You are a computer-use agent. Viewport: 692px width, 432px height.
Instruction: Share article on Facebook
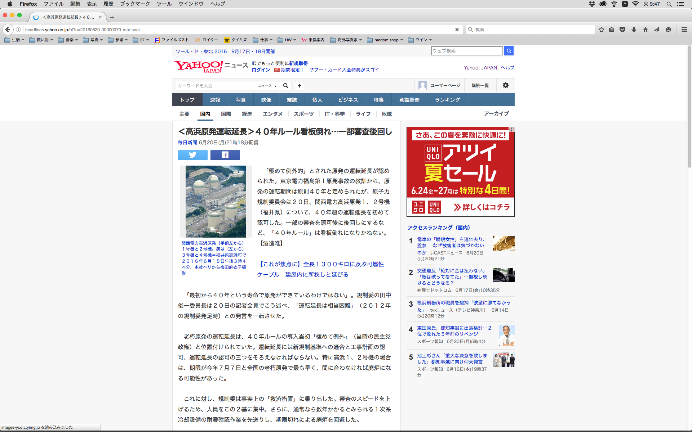point(225,155)
